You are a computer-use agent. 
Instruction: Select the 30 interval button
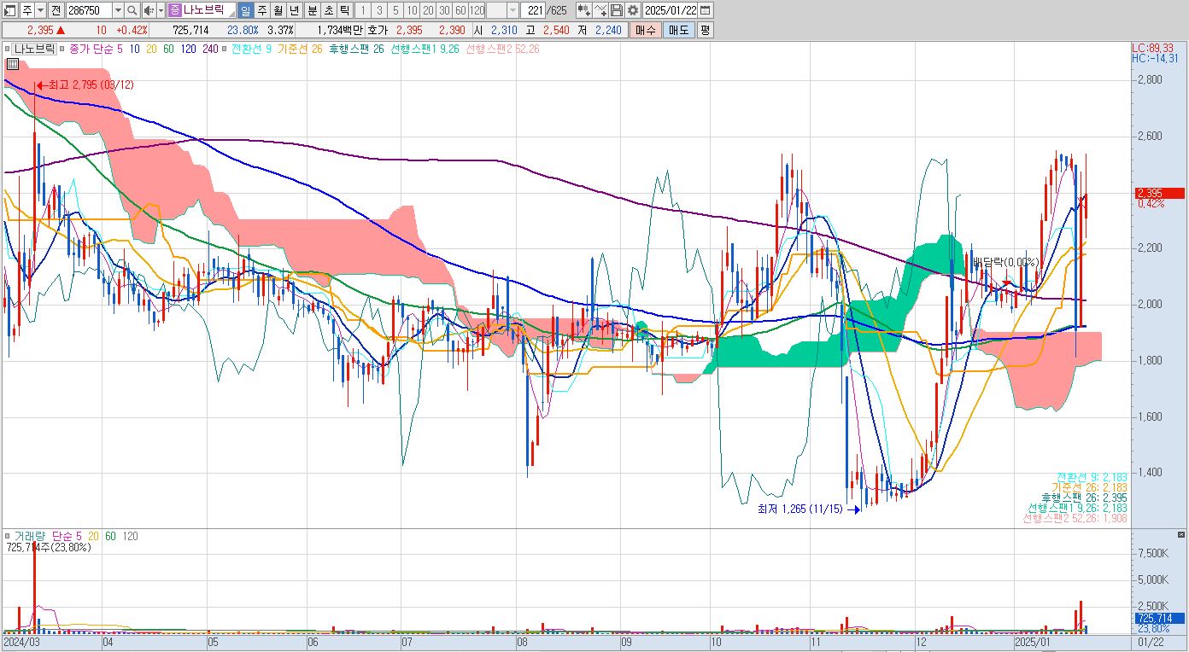tap(444, 10)
